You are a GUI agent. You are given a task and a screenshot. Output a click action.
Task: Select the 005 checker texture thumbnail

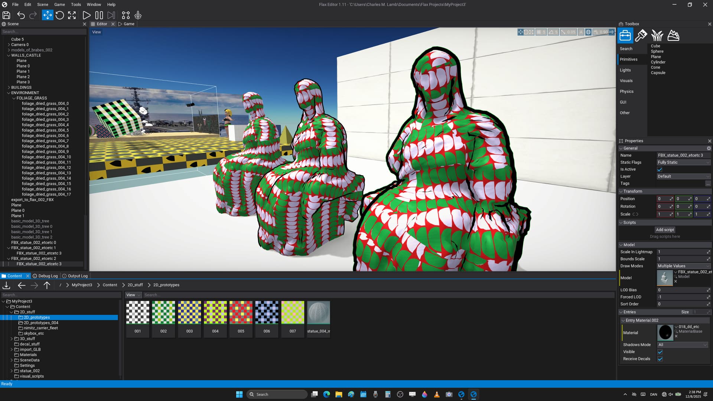click(x=241, y=313)
